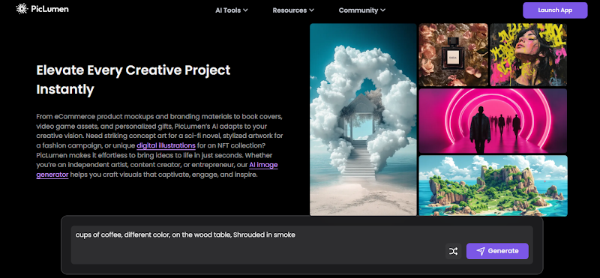This screenshot has height=278, width=600.
Task: Click the shuffle random prompt icon
Action: 454,251
